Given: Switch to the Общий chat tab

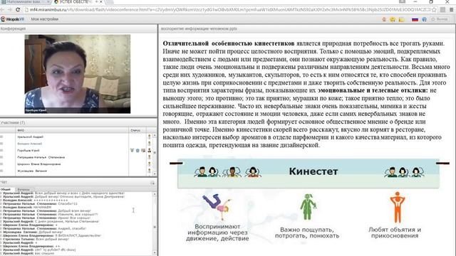Looking at the screenshot, I should (x=6, y=190).
